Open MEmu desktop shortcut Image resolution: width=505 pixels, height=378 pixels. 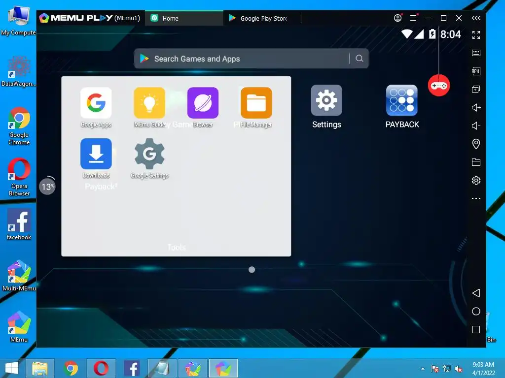19,327
